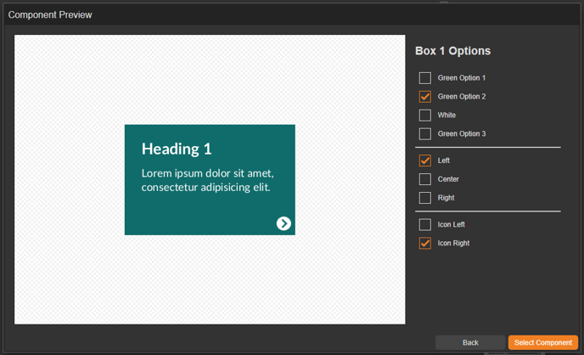
Task: Disable the Icon Right checkbox
Action: [x=425, y=244]
